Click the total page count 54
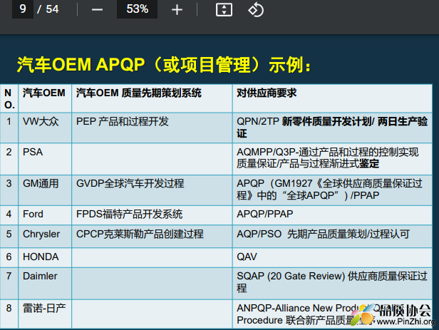The height and width of the screenshot is (330, 439). coord(52,9)
